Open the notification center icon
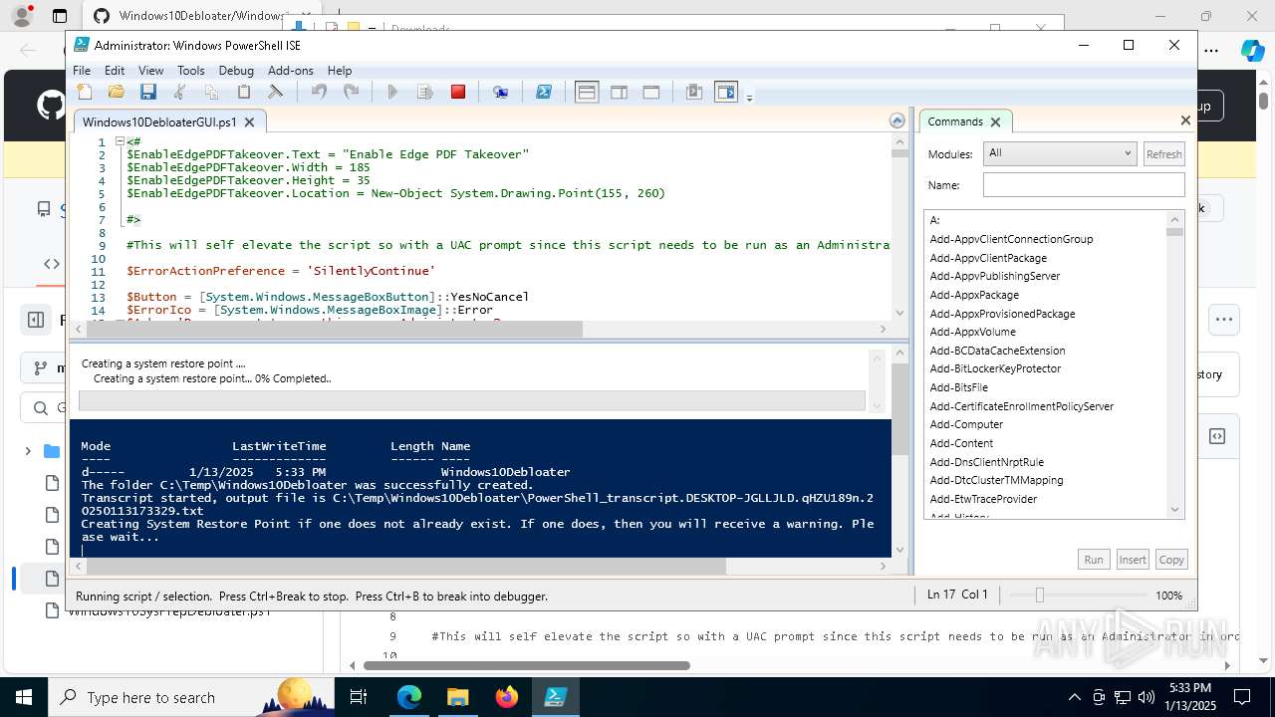1275x717 pixels. [1242, 697]
